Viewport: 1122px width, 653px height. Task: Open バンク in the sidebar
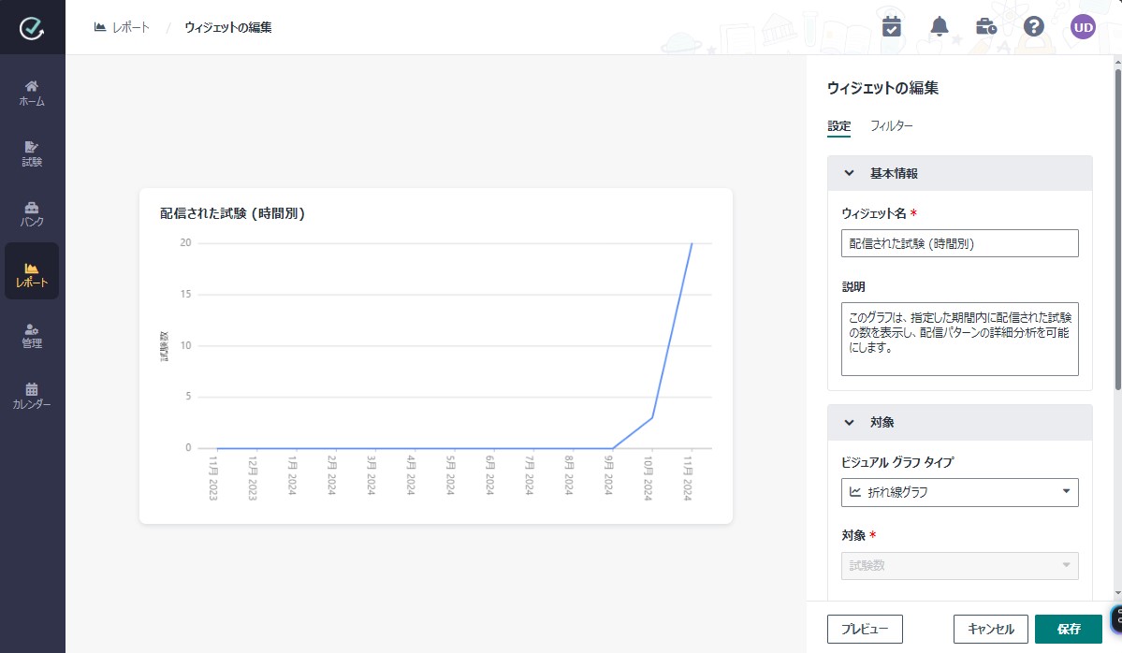(x=32, y=213)
